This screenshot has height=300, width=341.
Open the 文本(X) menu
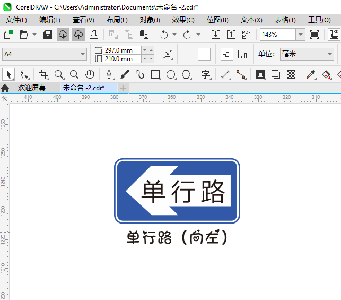click(251, 20)
